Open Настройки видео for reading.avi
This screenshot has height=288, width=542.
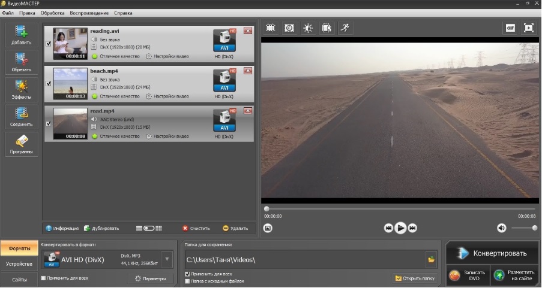click(x=168, y=56)
